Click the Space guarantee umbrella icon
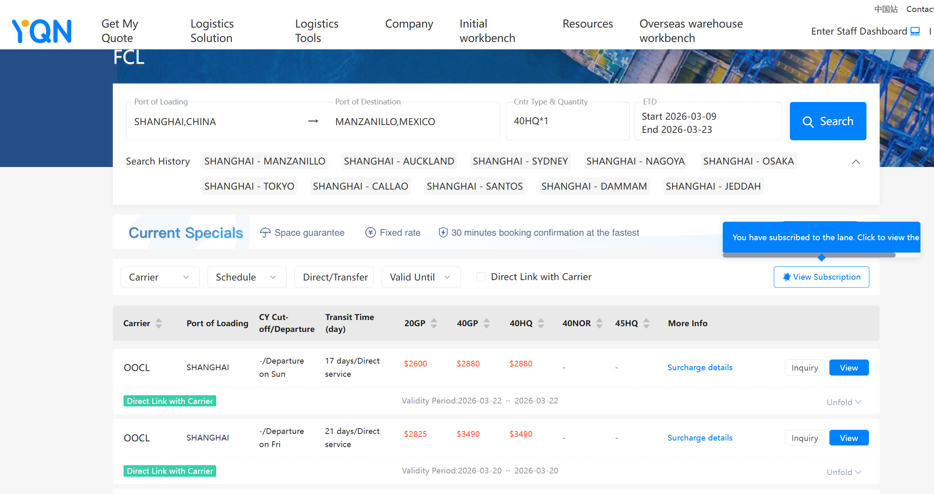 (x=265, y=232)
